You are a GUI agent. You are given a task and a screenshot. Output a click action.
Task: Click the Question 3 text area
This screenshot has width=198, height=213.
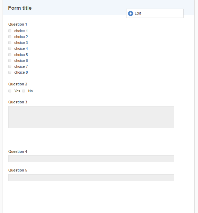point(91,117)
